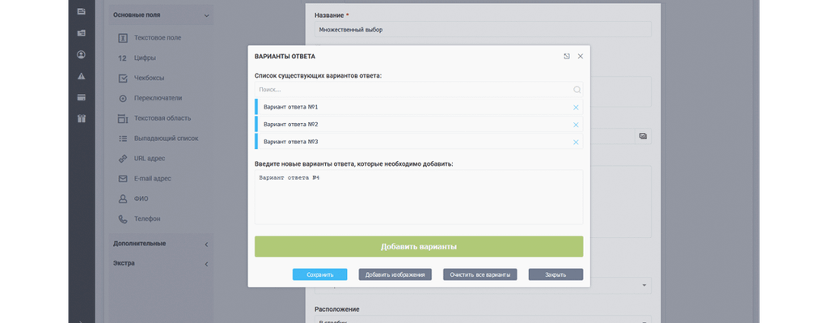Select the Текстовая область icon
828x323 pixels.
click(123, 118)
